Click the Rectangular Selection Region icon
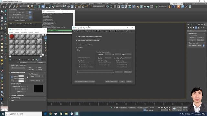The height and width of the screenshot is (116, 207). (36, 7)
